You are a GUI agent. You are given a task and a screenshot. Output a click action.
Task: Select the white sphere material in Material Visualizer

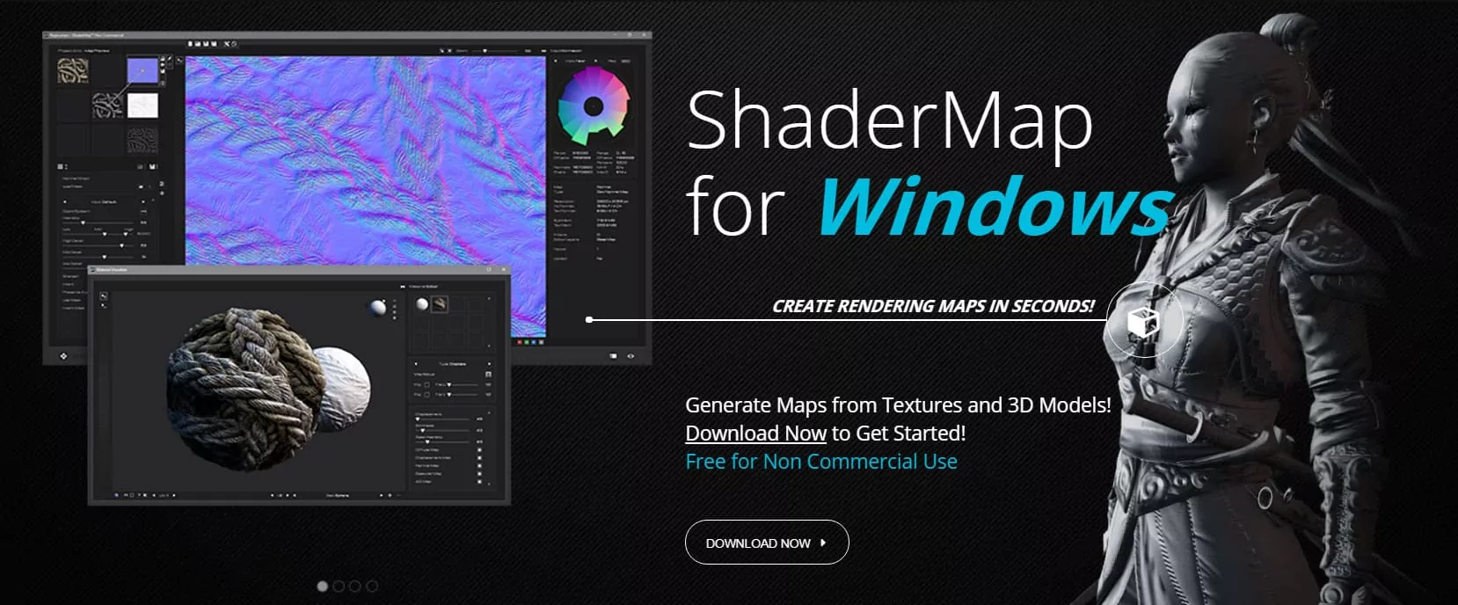pos(422,304)
